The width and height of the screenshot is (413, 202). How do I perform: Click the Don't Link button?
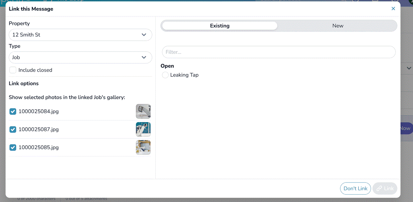point(356,188)
